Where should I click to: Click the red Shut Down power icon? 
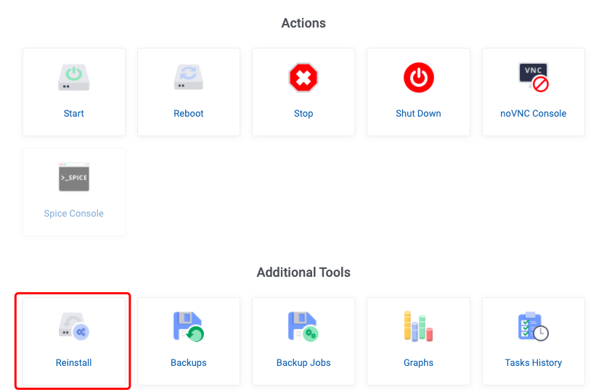pos(418,78)
